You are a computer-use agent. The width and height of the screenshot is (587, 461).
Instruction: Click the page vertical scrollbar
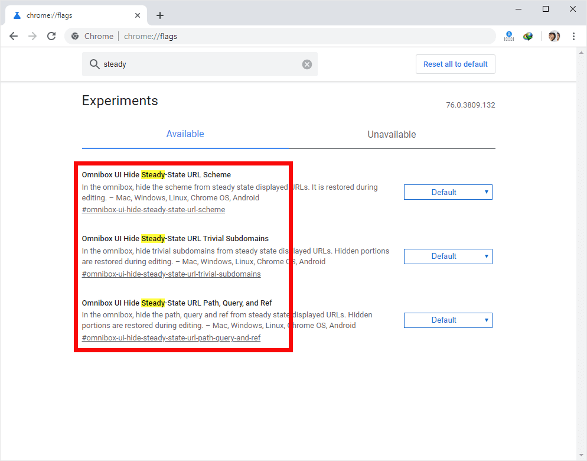(581, 255)
